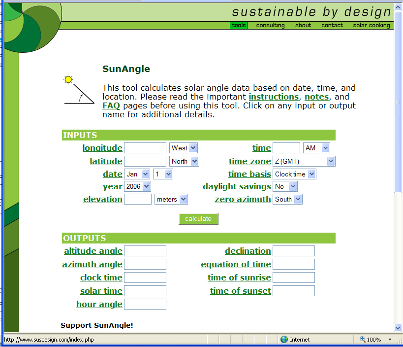Viewport: 403px width, 347px height.
Task: Click the time of sunrise output field
Action: pos(294,278)
